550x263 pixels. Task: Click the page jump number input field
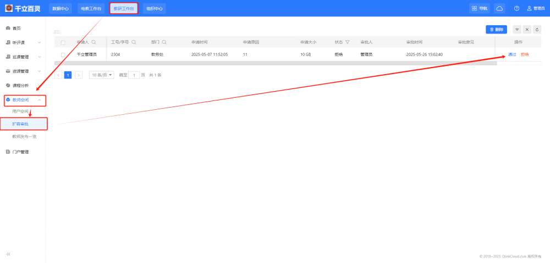click(x=134, y=75)
